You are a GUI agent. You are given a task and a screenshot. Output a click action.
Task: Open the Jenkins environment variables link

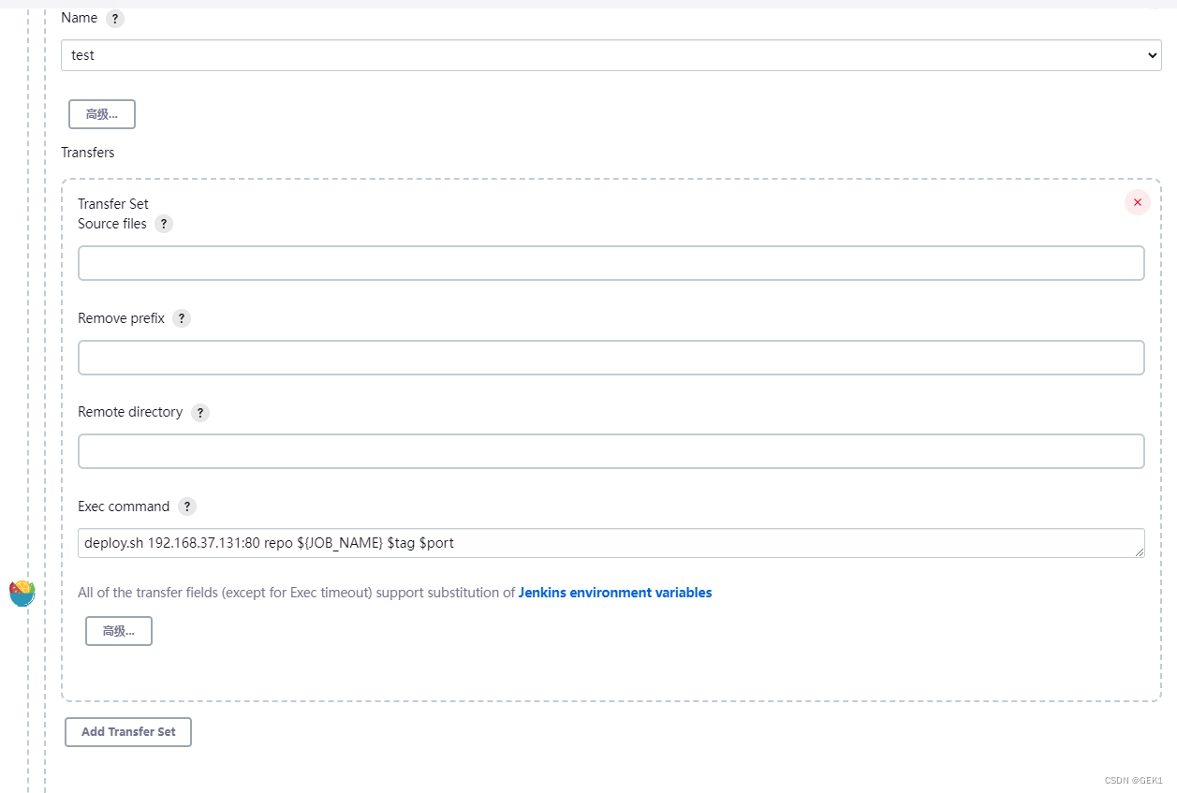tap(615, 593)
